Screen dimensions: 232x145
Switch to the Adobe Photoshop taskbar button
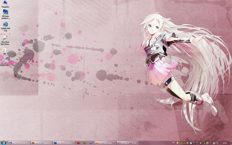[64, 143]
